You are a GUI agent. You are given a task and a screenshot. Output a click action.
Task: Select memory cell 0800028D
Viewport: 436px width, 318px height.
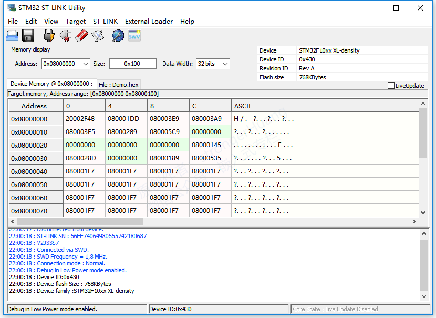[x=84, y=158]
